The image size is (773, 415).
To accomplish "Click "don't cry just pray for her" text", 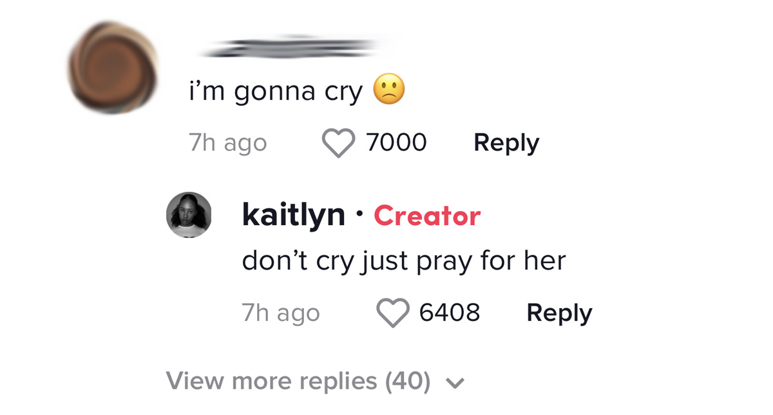I will [404, 261].
